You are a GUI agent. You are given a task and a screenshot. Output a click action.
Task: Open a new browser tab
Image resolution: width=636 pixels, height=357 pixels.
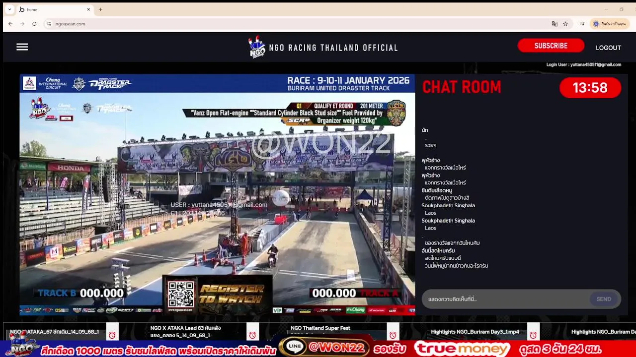tap(100, 9)
